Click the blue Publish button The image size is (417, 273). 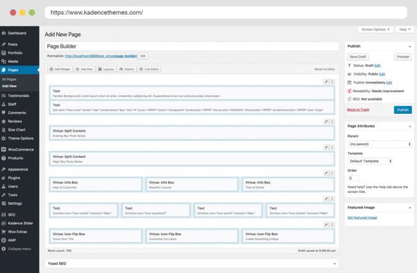tap(403, 110)
